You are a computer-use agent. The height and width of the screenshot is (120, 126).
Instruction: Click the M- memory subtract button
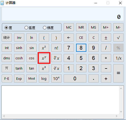click(x=118, y=27)
